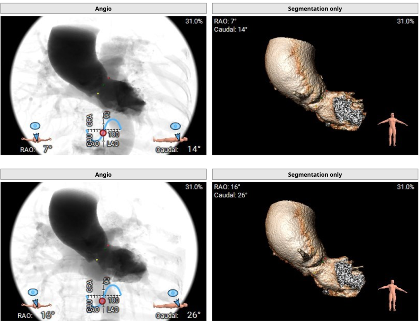The image size is (419, 322).
Task: Select the bottom Angio panel header
Action: pyautogui.click(x=104, y=174)
